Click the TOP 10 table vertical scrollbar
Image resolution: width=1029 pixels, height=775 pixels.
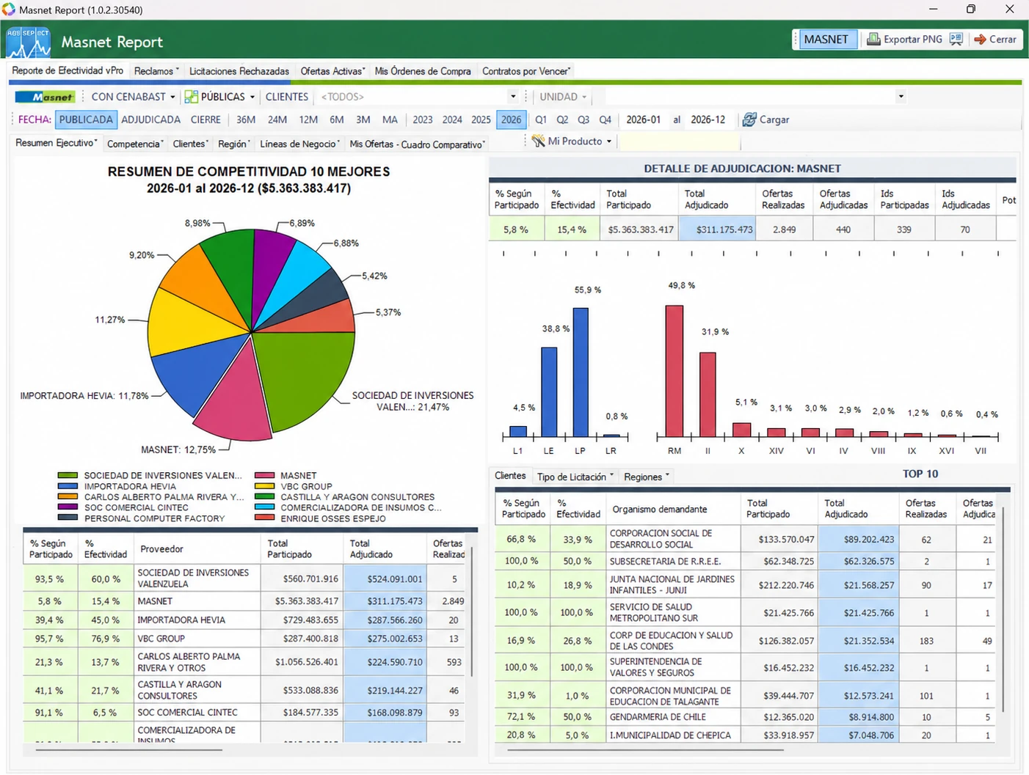click(x=1003, y=610)
